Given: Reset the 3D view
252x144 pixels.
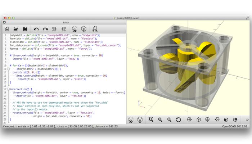Looking at the screenshot, I should [x=178, y=120].
